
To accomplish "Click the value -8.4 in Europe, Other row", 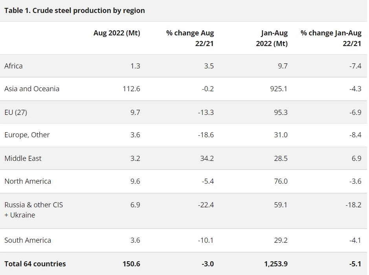I will pyautogui.click(x=355, y=135).
